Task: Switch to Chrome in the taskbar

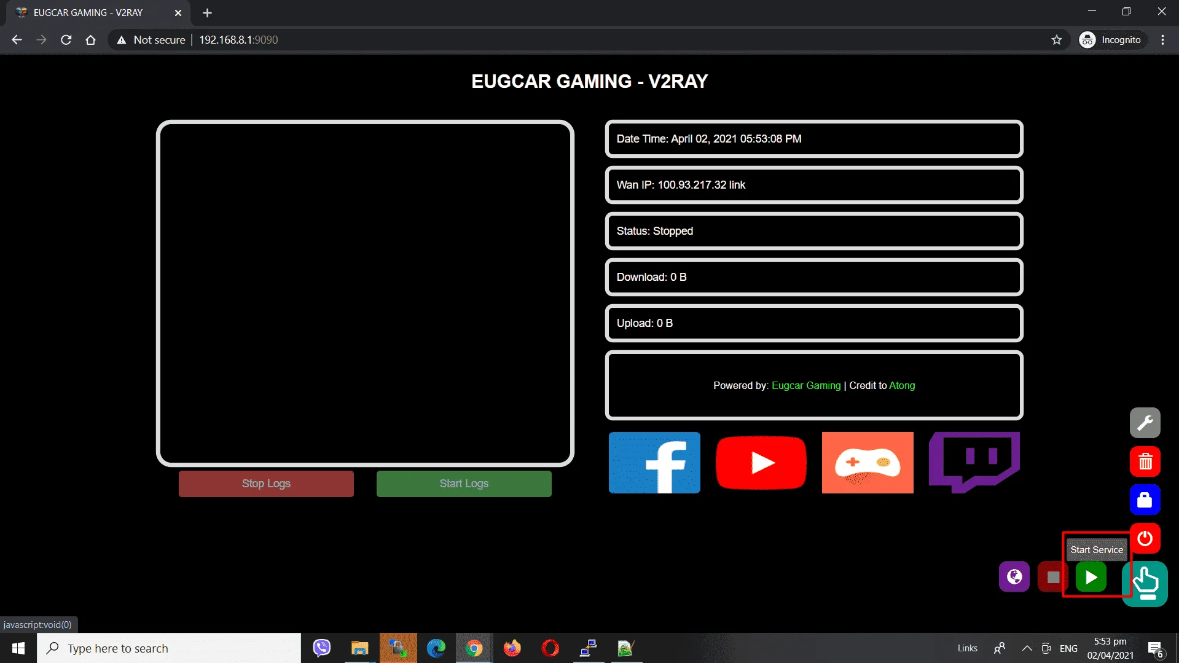Action: [474, 648]
